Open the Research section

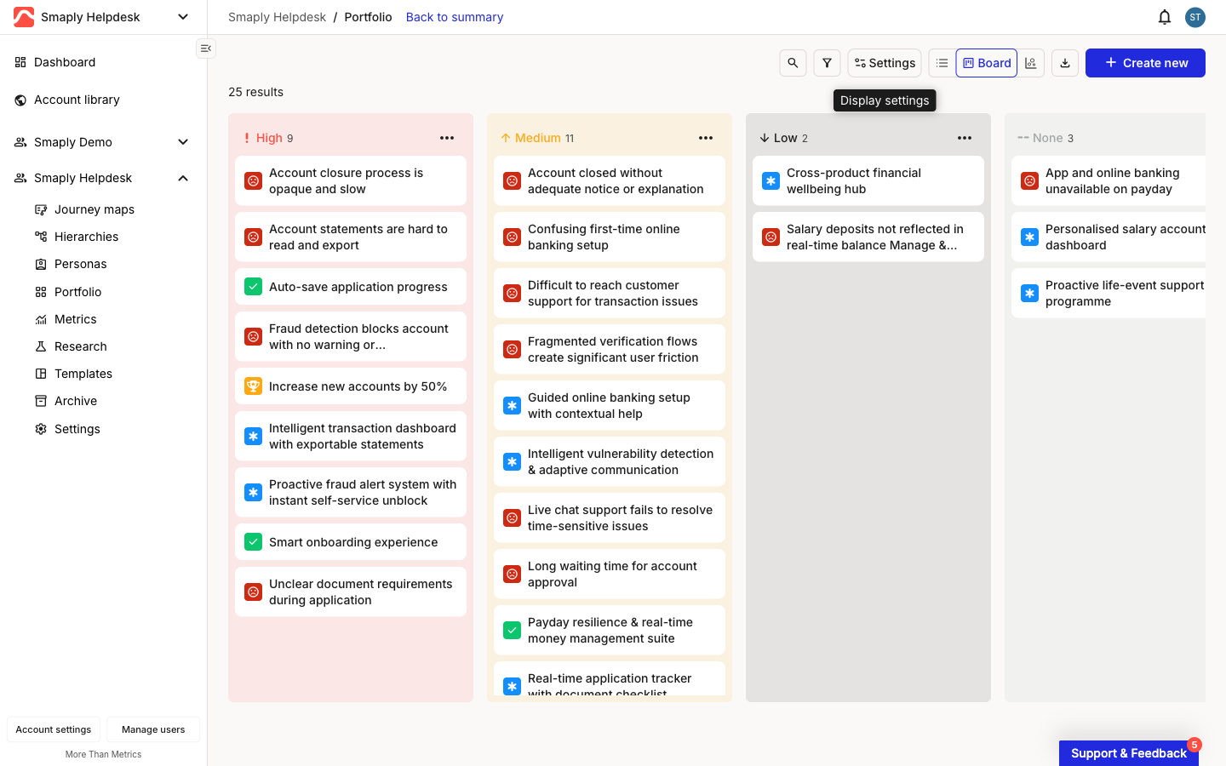(80, 346)
